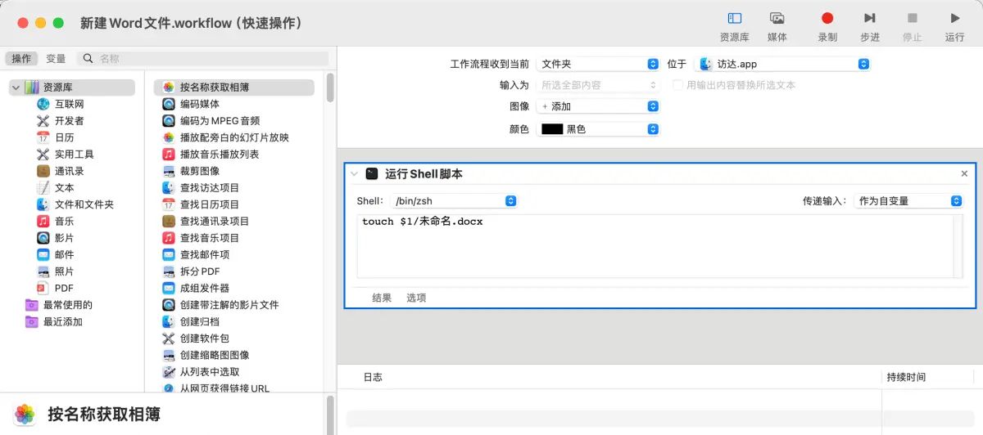Toggle 用输出内容替换所选文本 checkbox
The height and width of the screenshot is (435, 983).
point(677,85)
